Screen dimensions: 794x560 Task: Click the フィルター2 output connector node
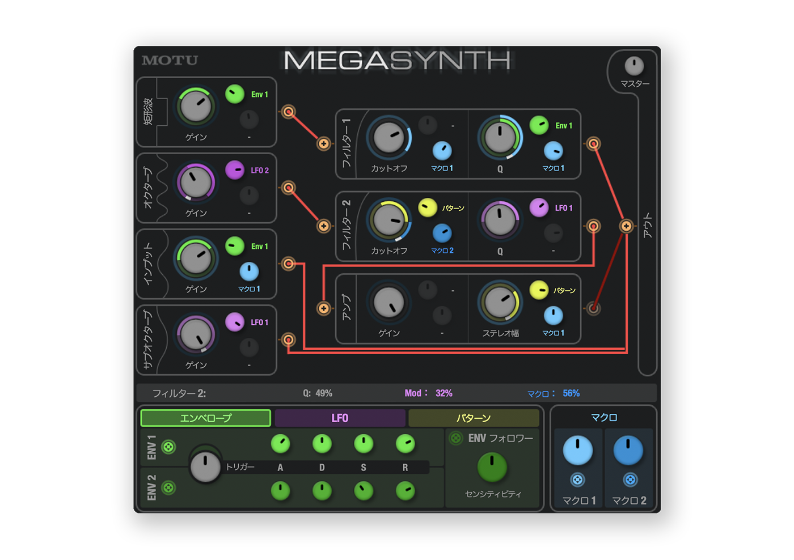(593, 226)
